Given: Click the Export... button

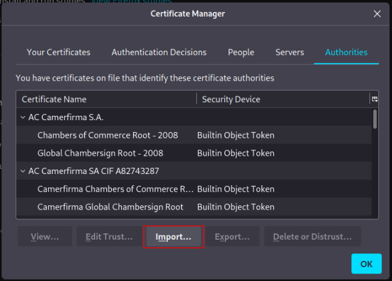Looking at the screenshot, I should click(232, 237).
